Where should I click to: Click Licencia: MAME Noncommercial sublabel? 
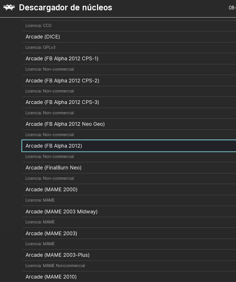(x=55, y=266)
